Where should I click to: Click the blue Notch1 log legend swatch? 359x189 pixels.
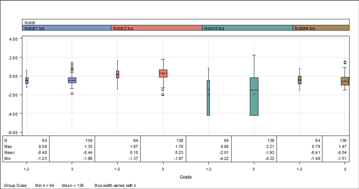[67, 28]
